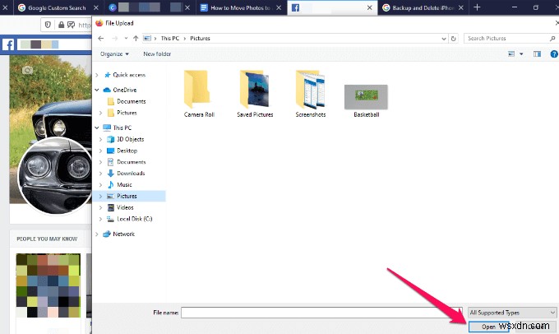Screen dimensions: 559x334
Task: Select Network in the navigation pane
Action: 123,234
